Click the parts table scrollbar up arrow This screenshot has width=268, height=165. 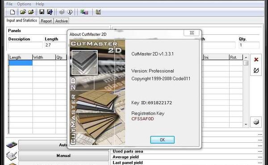click(246, 58)
